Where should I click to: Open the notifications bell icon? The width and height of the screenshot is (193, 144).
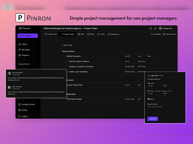[155, 28]
